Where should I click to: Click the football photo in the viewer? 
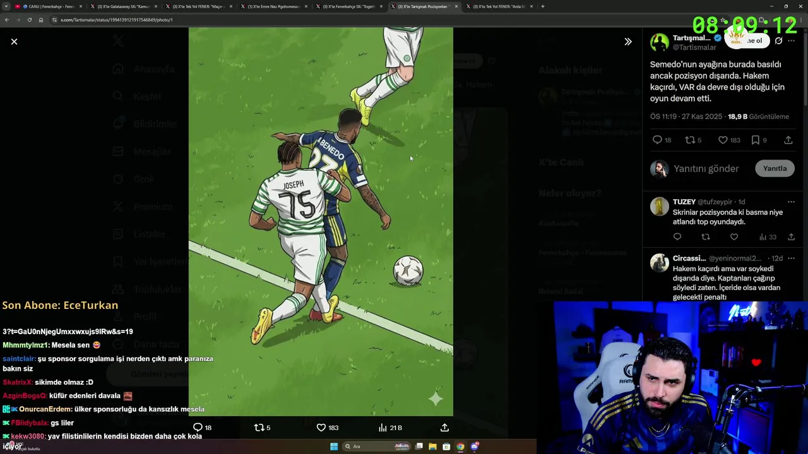click(321, 221)
